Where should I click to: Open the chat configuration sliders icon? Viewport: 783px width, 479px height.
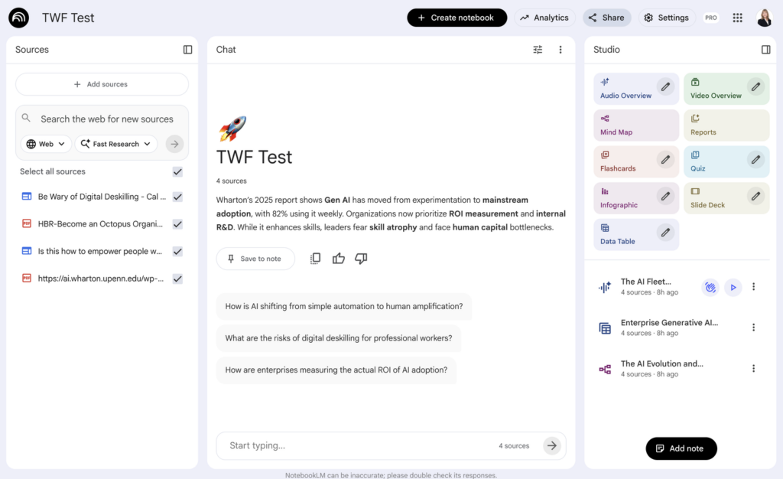(538, 49)
